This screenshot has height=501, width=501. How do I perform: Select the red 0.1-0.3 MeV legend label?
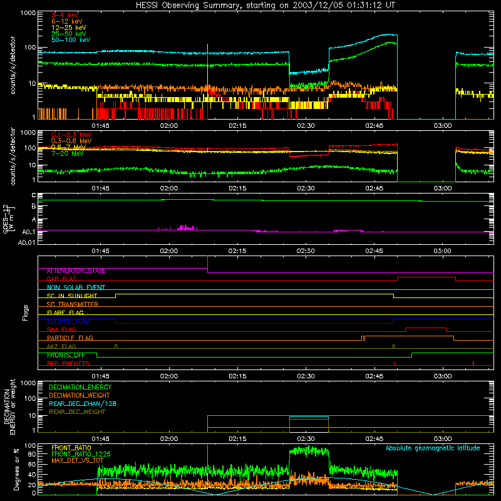(x=71, y=135)
